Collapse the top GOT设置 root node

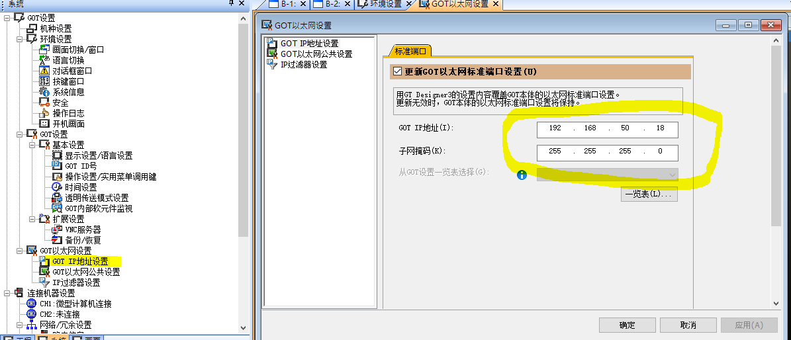[7, 18]
